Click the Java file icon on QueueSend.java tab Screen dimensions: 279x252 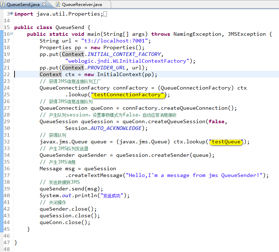[x=3, y=4]
